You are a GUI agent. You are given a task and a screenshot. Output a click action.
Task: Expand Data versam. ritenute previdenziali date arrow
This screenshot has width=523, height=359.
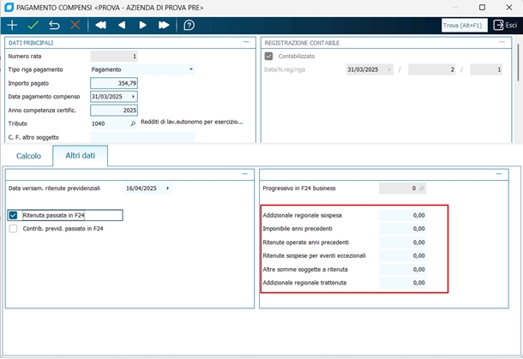coord(168,188)
